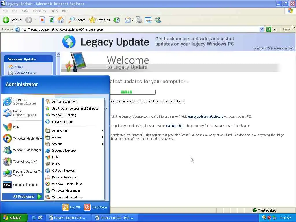Open Tour Windows XP from the start menu
The width and height of the screenshot is (296, 222).
(x=21, y=162)
